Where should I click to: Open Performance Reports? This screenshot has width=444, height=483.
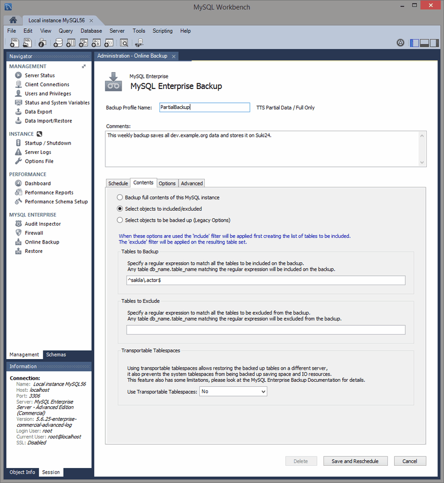(x=49, y=192)
